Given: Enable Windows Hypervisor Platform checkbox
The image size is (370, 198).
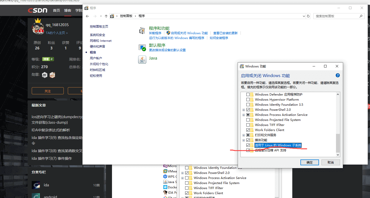Looking at the screenshot, I should coord(248,100).
